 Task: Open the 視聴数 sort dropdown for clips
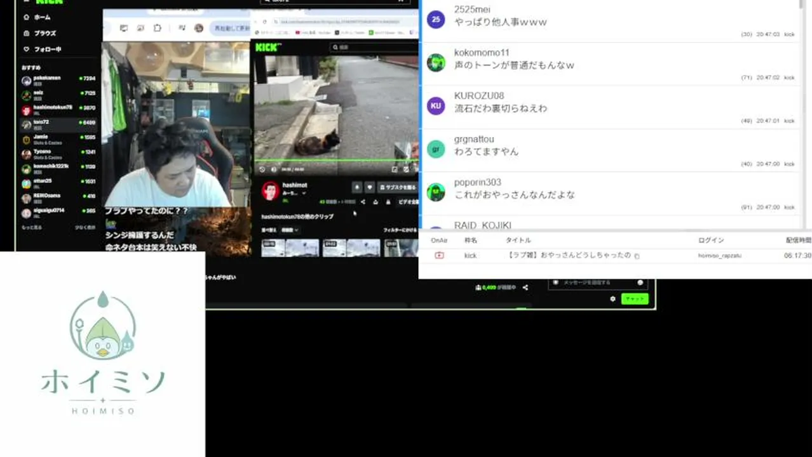click(x=290, y=230)
